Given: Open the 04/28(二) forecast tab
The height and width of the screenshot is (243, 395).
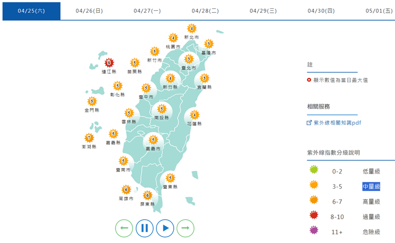Looking at the screenshot, I should 205,10.
